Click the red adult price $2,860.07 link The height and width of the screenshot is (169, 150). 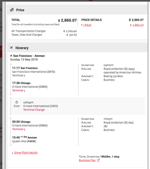pyautogui.click(x=137, y=25)
